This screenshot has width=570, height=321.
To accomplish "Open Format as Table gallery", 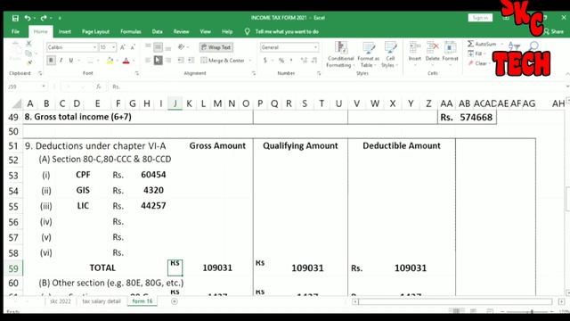I will pyautogui.click(x=368, y=54).
